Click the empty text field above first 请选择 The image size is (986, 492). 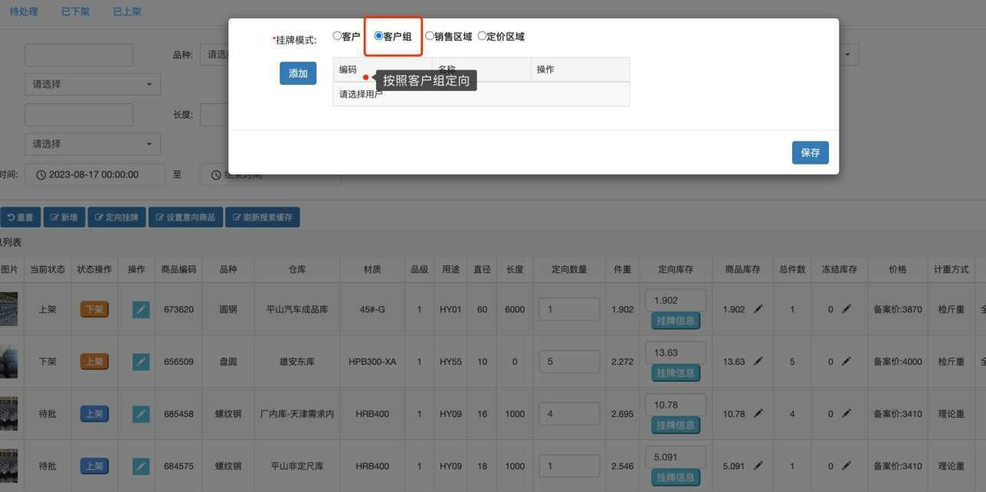click(79, 55)
